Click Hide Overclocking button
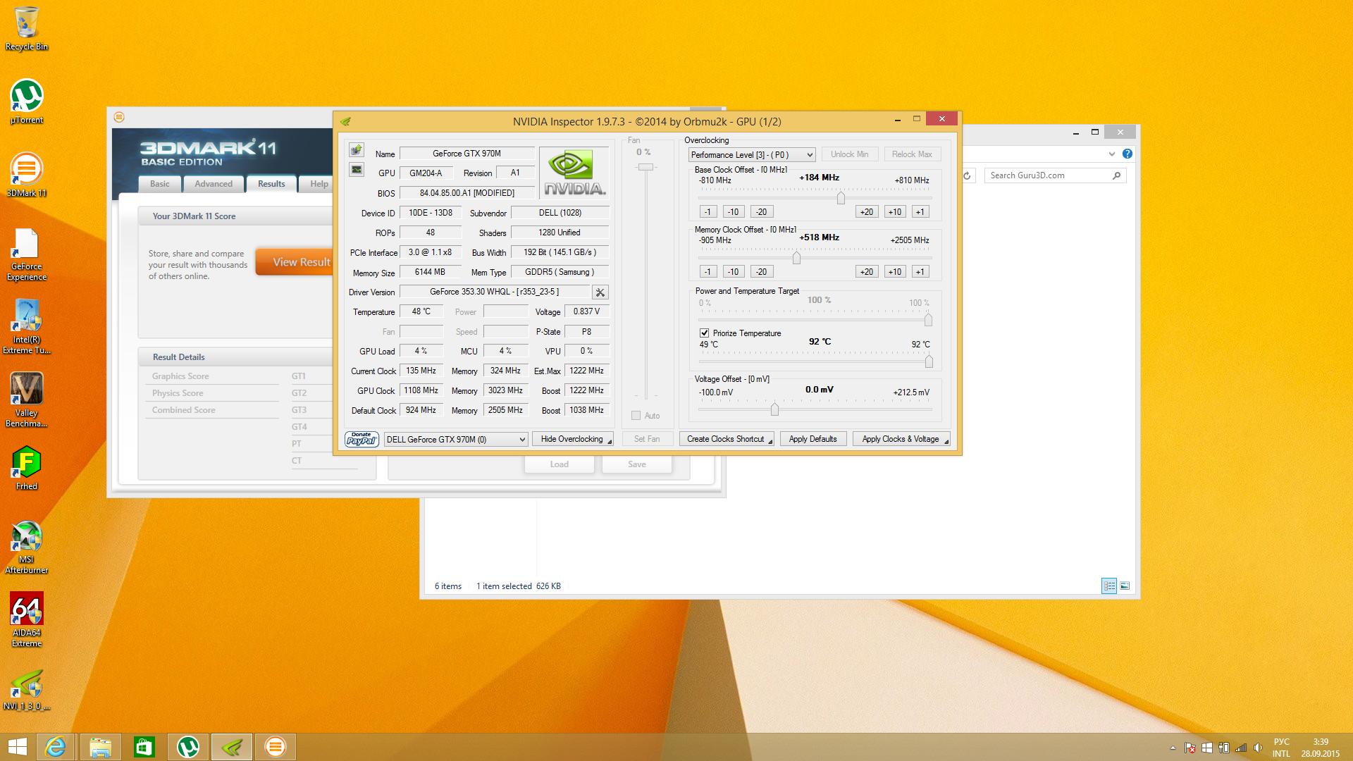The image size is (1353, 761). (x=572, y=439)
